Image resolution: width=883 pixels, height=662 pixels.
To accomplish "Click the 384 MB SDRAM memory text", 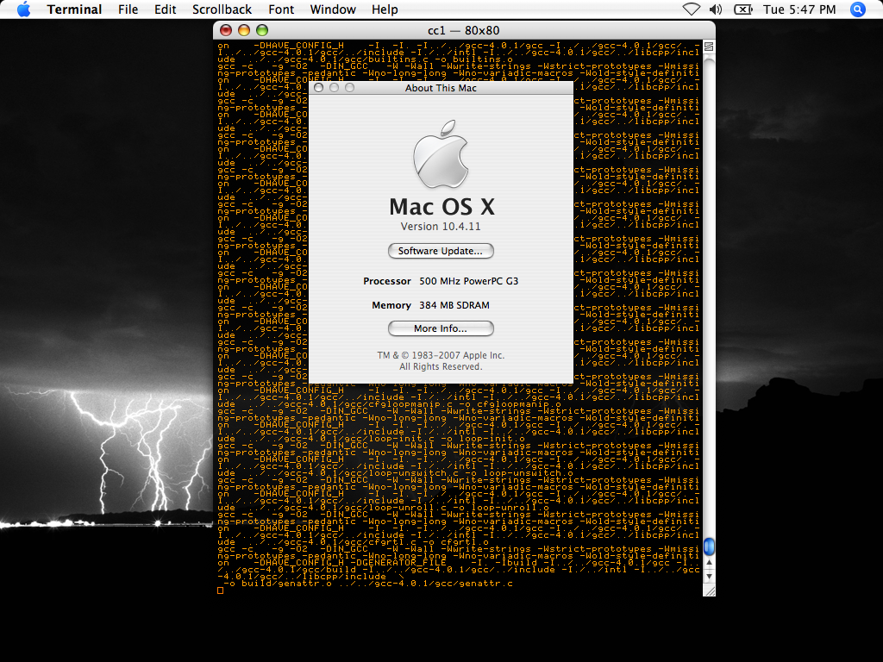I will click(454, 305).
